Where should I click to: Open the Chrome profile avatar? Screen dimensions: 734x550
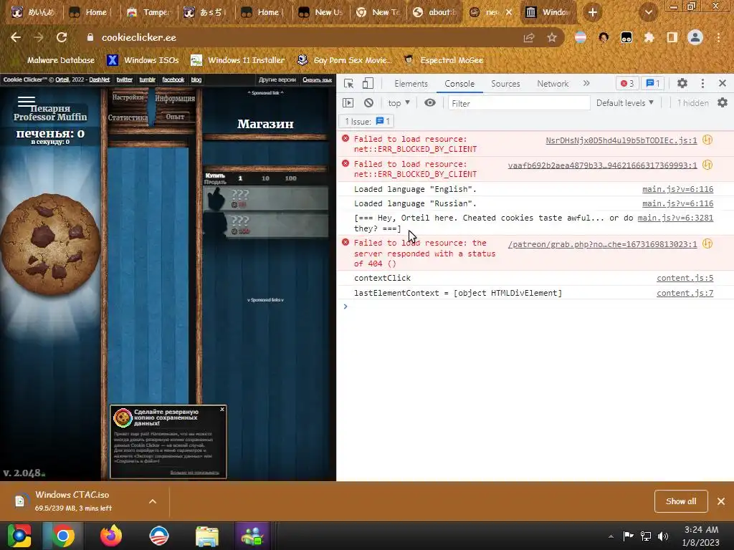(x=695, y=37)
